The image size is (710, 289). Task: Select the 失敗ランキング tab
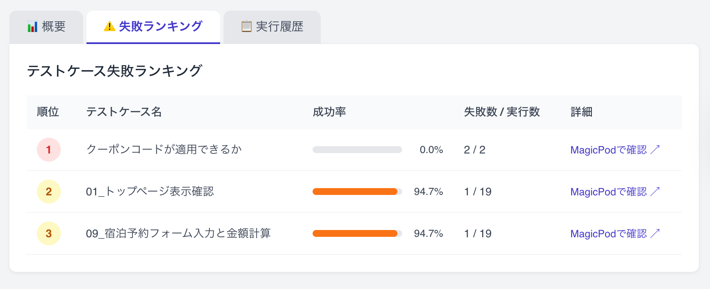coord(153,27)
